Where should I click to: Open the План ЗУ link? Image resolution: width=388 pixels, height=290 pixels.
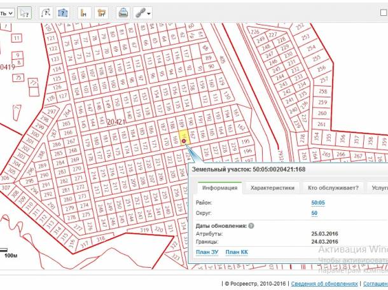pyautogui.click(x=207, y=252)
